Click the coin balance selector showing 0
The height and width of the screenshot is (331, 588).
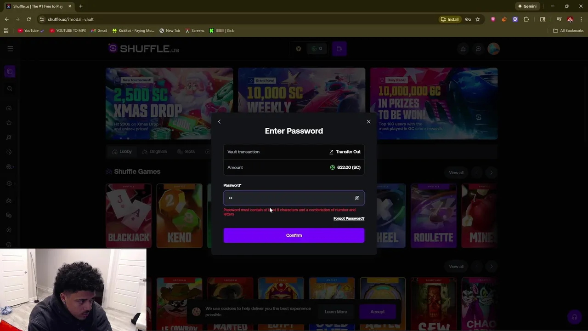coord(317,49)
